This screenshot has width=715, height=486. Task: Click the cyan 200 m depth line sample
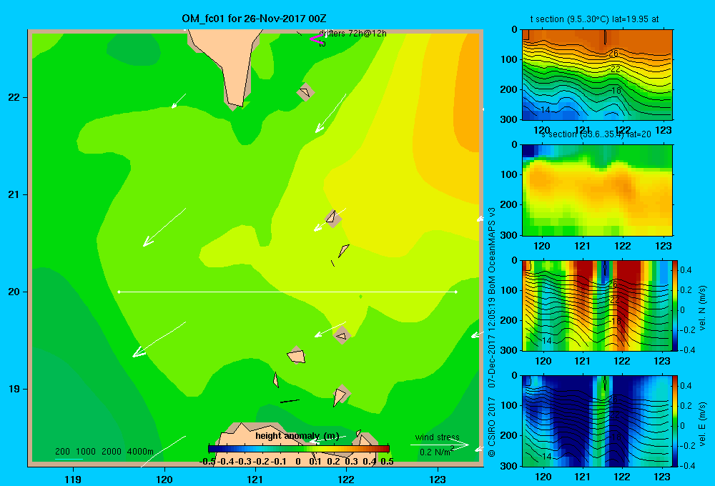click(69, 459)
